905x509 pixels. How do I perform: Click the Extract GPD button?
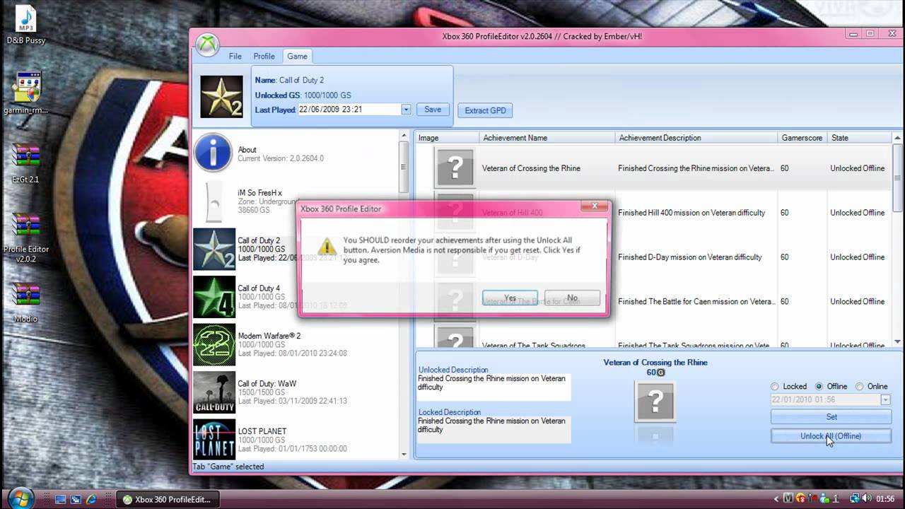[485, 110]
